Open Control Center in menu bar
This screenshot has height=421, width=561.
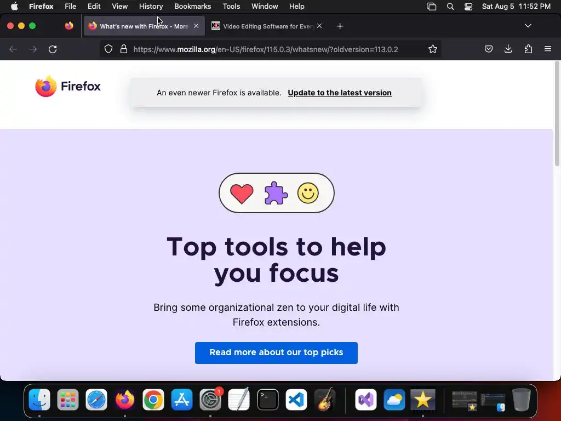468,7
